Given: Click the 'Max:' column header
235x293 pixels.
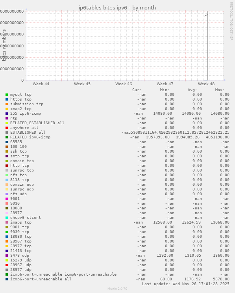Looking at the screenshot, I should (x=220, y=90).
